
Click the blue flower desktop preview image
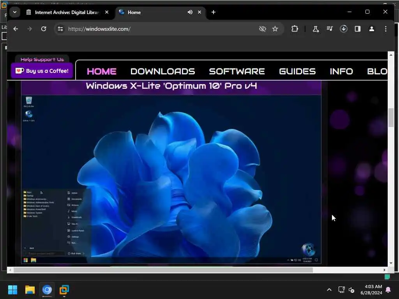pos(171,179)
